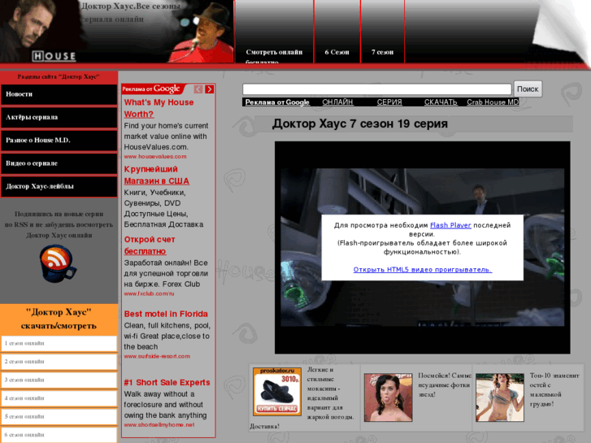Open 3 сезон онлайн link
Image resolution: width=591 pixels, height=443 pixels.
[59, 380]
